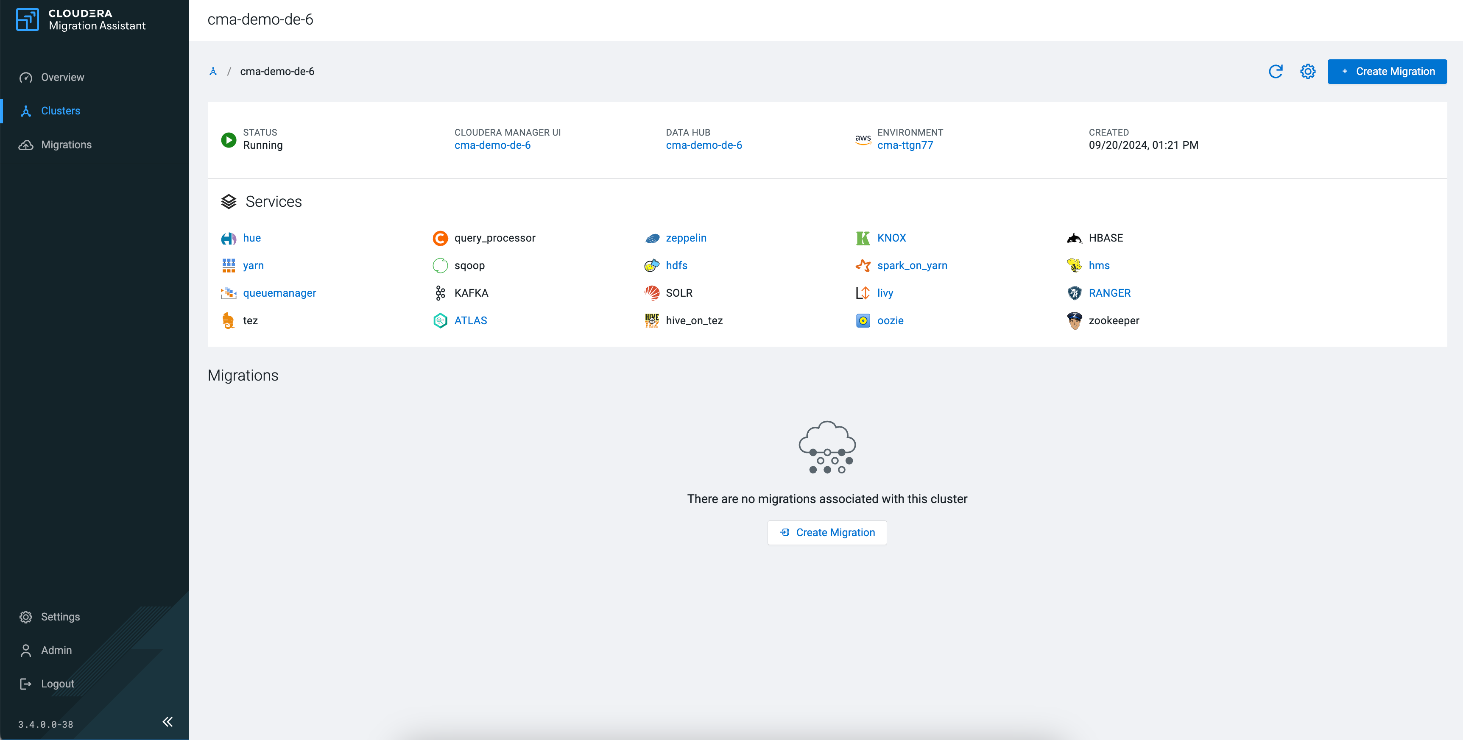1463x740 pixels.
Task: Click the hue service icon
Action: [x=228, y=238]
